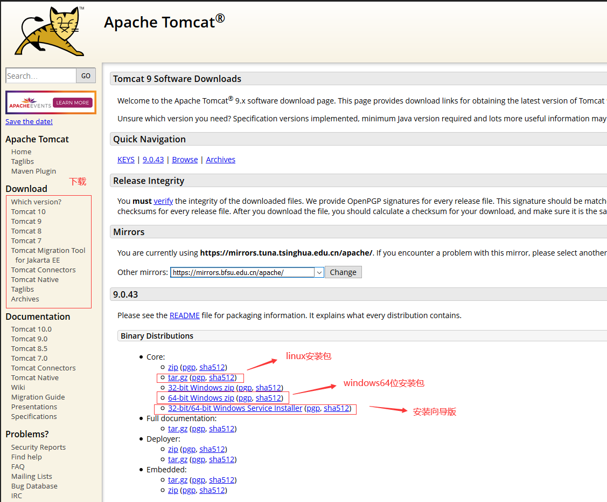Image resolution: width=607 pixels, height=502 pixels.
Task: Open pgp signature for Core zip
Action: click(x=189, y=367)
